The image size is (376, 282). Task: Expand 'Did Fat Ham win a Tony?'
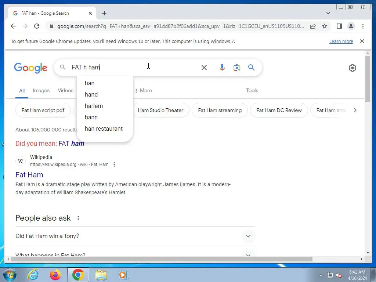click(135, 236)
